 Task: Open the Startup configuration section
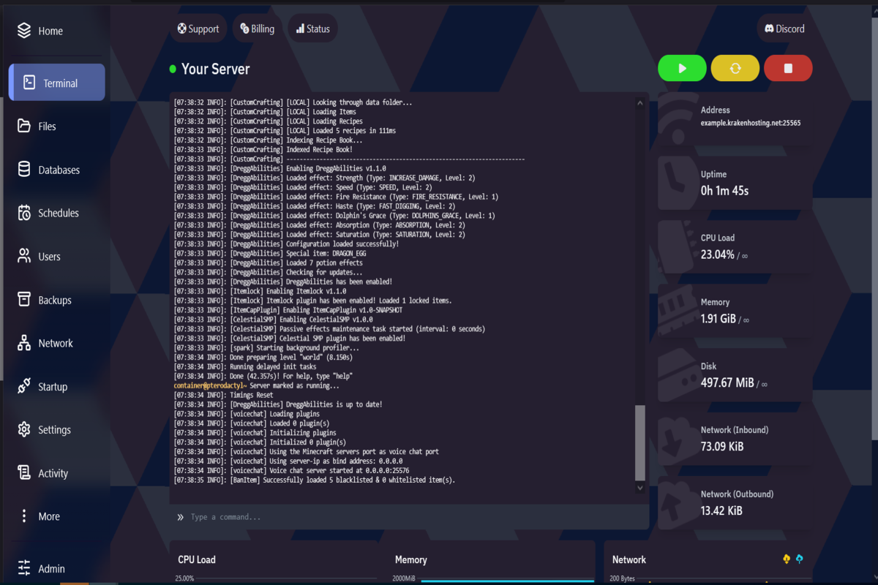pyautogui.click(x=55, y=386)
